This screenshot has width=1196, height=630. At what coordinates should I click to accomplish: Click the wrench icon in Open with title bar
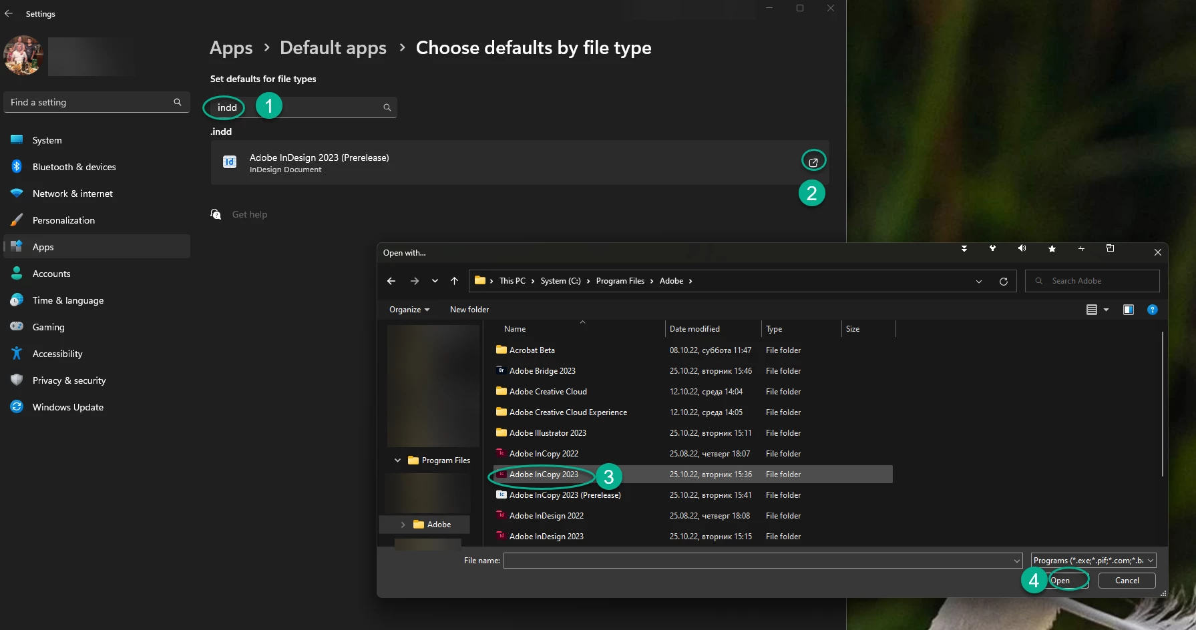click(992, 248)
